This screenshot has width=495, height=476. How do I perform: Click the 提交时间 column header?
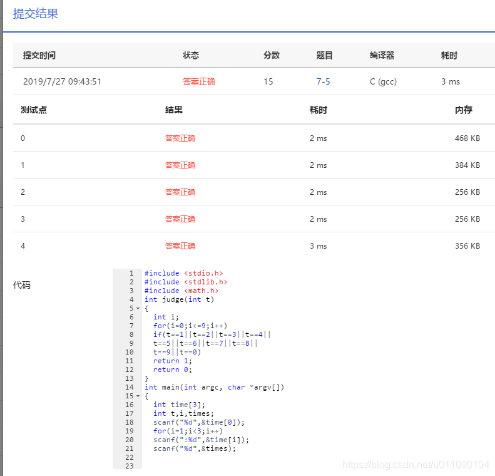39,55
